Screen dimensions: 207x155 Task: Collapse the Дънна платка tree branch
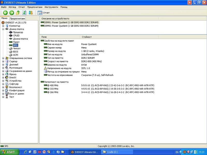(x=3, y=29)
